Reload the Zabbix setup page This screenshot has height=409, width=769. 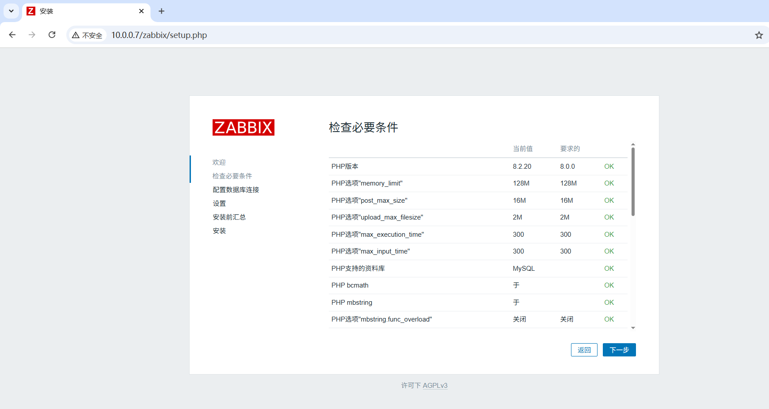(52, 35)
